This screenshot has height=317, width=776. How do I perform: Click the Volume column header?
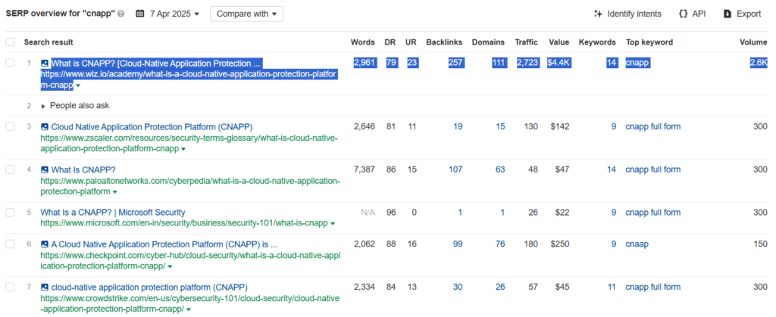(x=753, y=42)
